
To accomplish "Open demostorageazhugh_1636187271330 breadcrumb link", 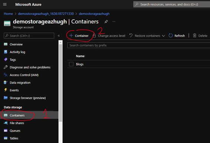I will [x=46, y=14].
